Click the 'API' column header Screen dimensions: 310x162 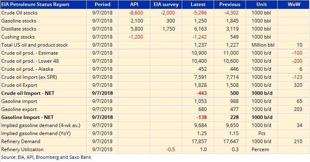tap(134, 4)
